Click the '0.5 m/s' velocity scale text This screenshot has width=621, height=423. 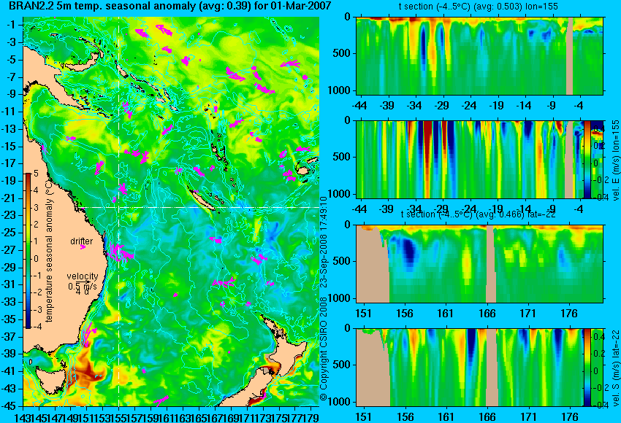[83, 286]
